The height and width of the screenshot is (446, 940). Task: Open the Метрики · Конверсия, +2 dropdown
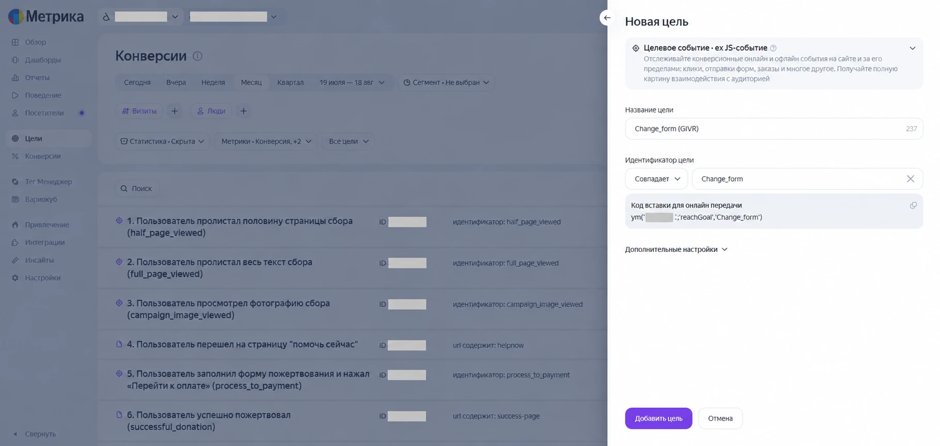pyautogui.click(x=266, y=141)
